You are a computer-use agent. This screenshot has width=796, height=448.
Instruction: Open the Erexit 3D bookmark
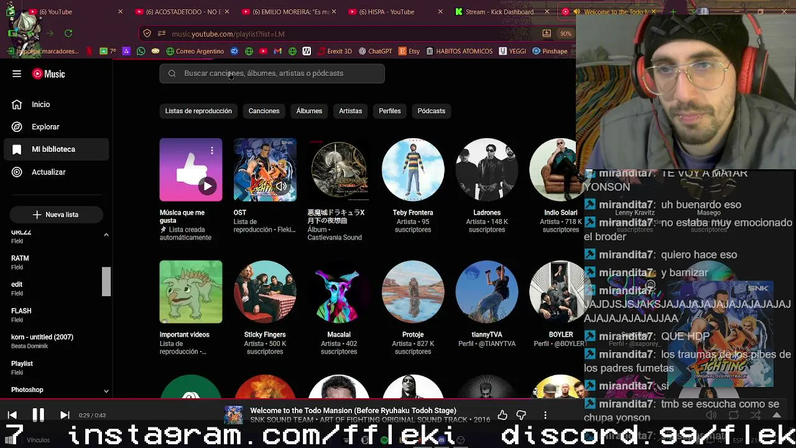335,51
